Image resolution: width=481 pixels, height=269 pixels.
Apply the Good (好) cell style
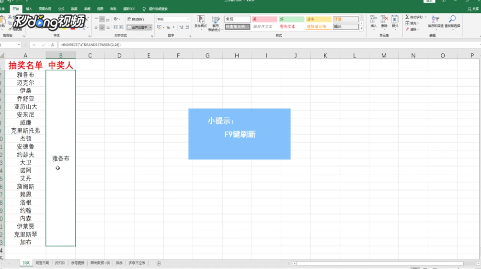[291, 19]
